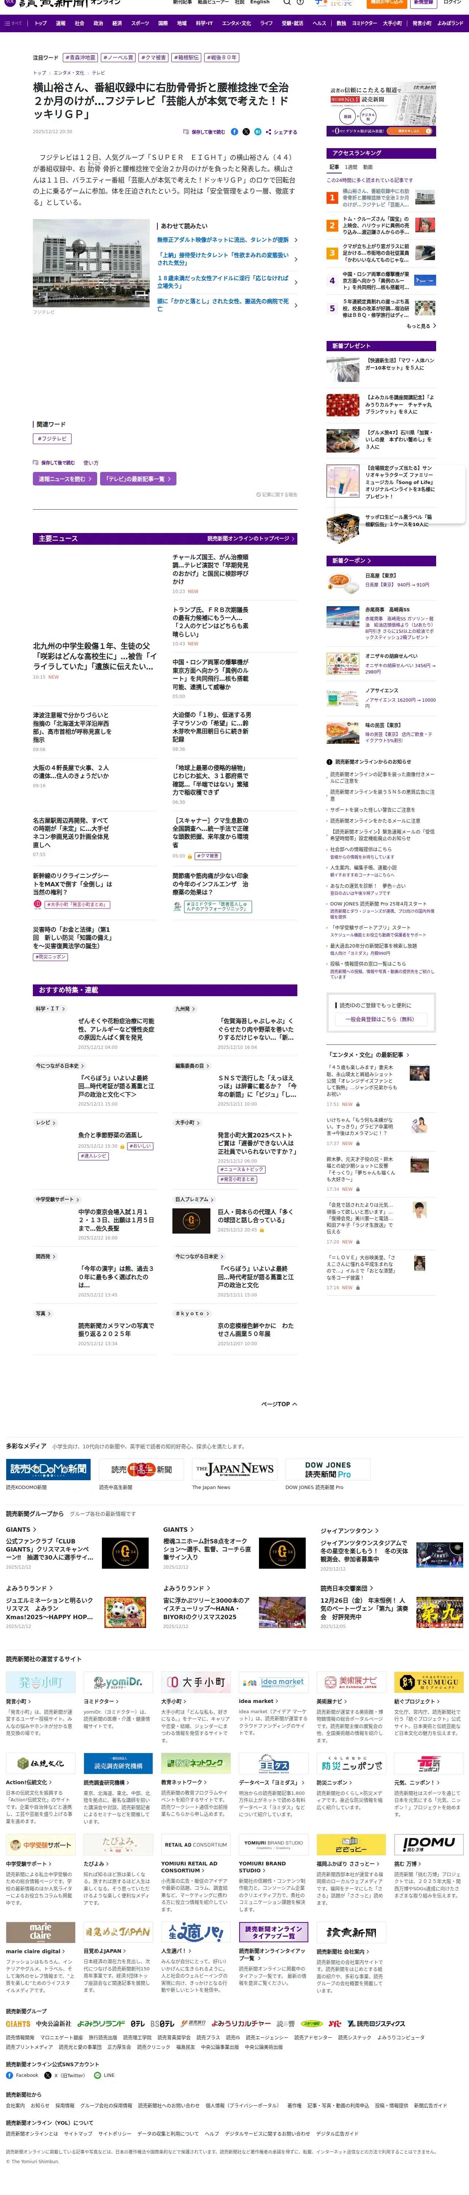
Task: Open エンタメ・文化 in navigation bar
Action: (237, 24)
